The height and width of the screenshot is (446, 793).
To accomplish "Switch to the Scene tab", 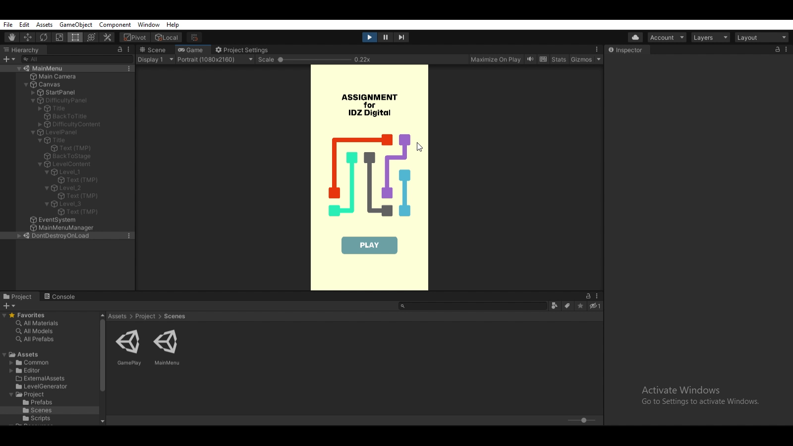I will 153,50.
